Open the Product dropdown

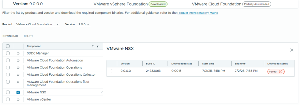coord(37,24)
